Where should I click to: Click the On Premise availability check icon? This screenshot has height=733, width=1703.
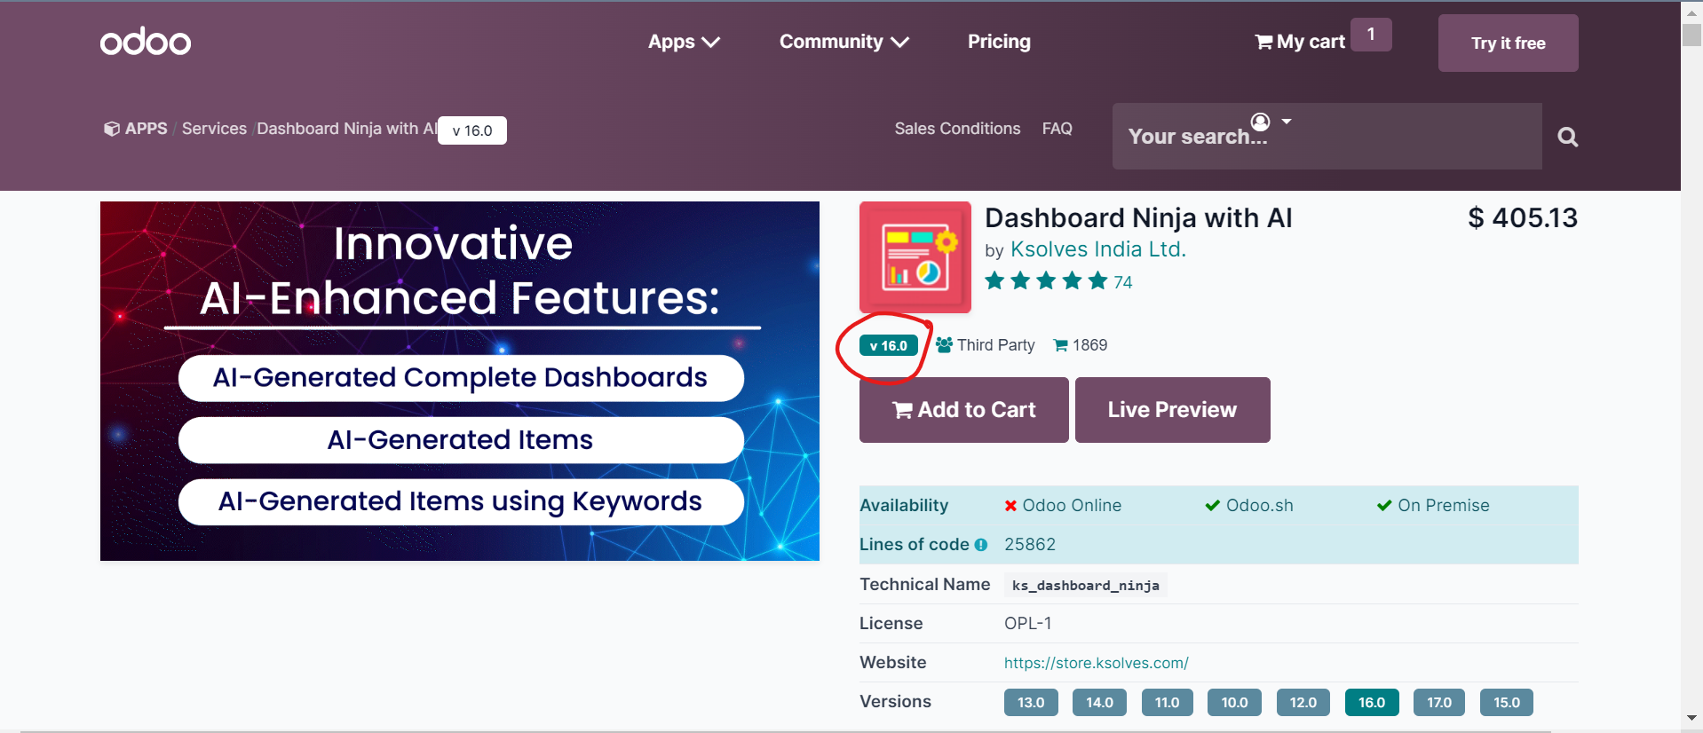[1384, 506]
